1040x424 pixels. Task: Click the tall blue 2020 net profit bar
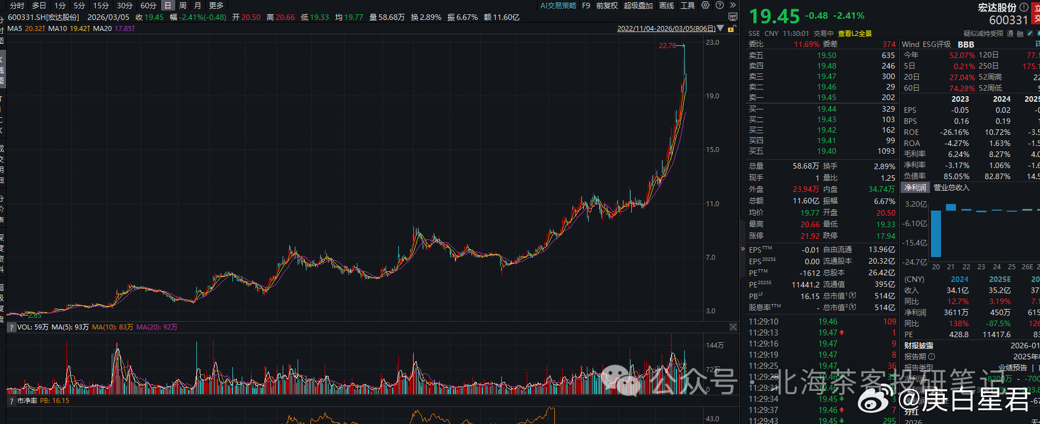pyautogui.click(x=936, y=234)
